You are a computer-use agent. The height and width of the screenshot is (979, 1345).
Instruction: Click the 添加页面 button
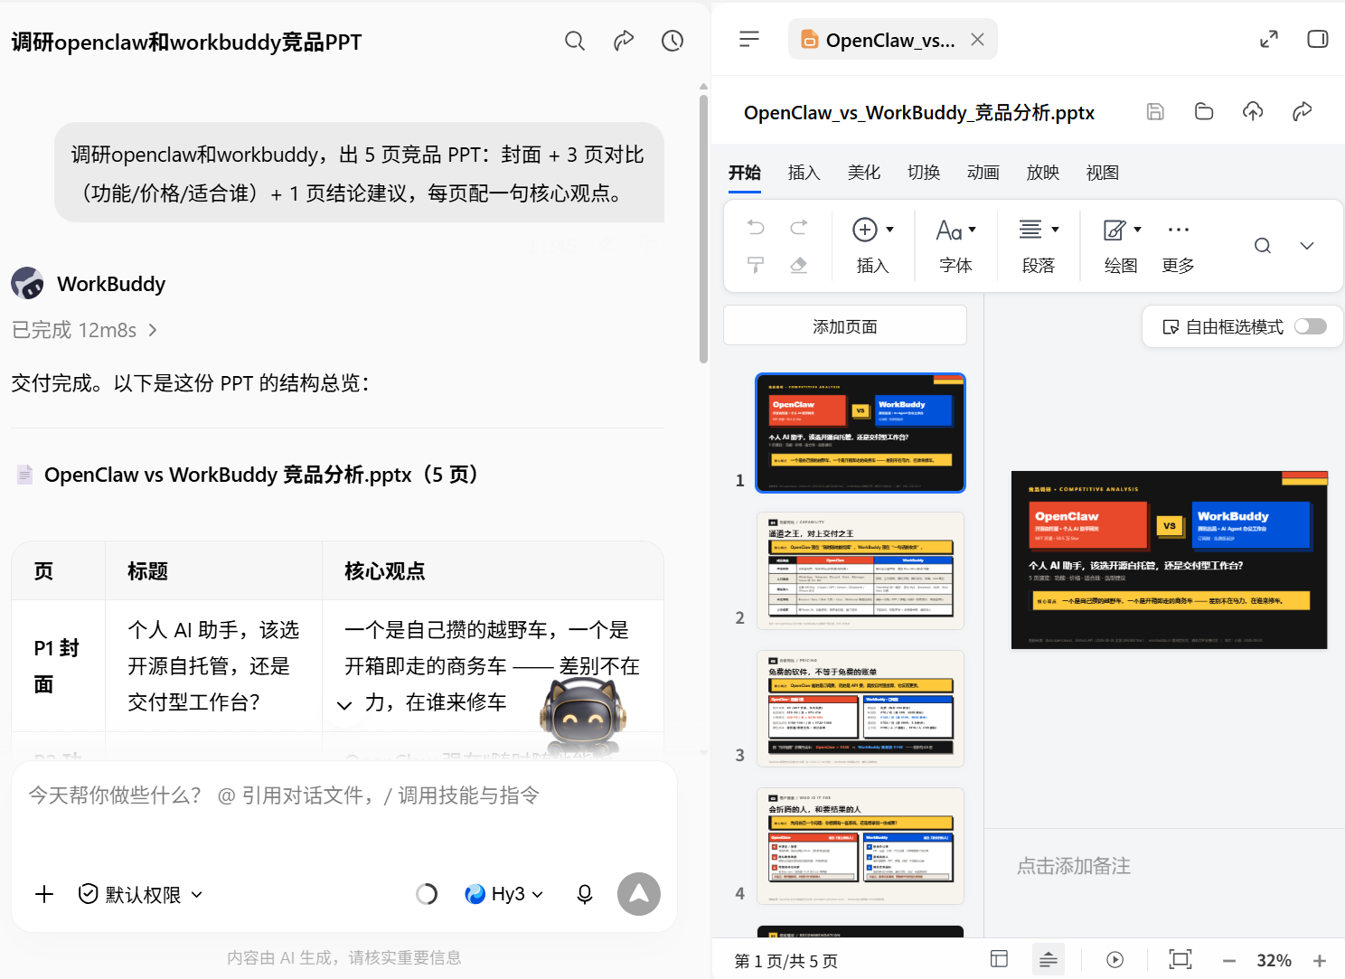845,325
